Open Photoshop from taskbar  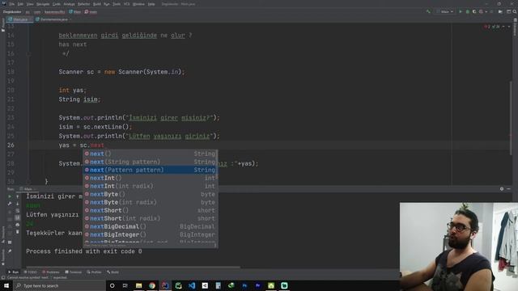point(244,285)
